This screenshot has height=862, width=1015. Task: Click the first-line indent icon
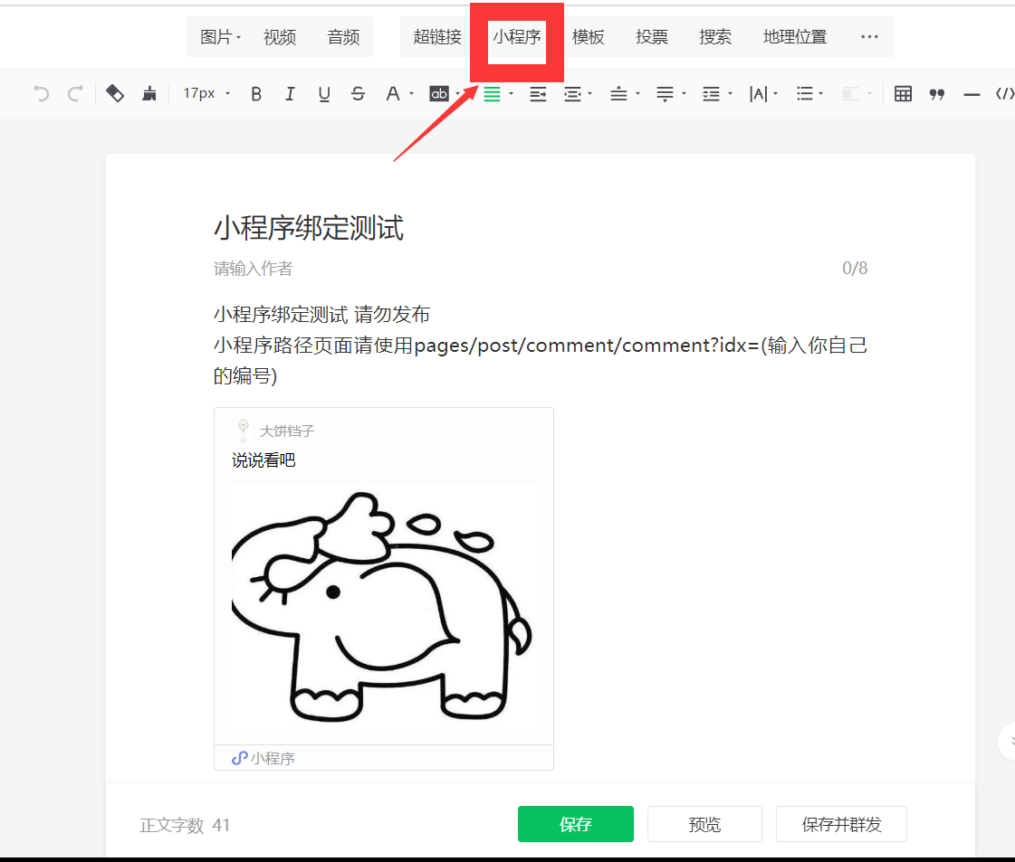click(538, 94)
